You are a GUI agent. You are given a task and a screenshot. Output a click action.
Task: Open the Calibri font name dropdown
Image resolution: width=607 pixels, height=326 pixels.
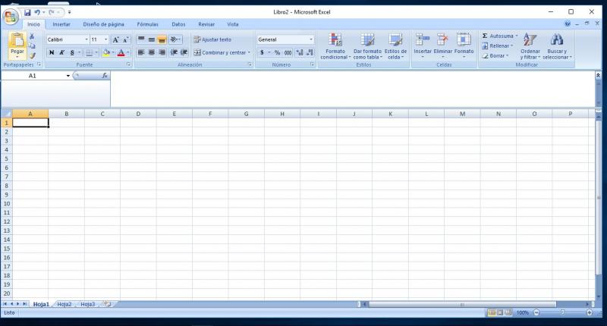[86, 39]
